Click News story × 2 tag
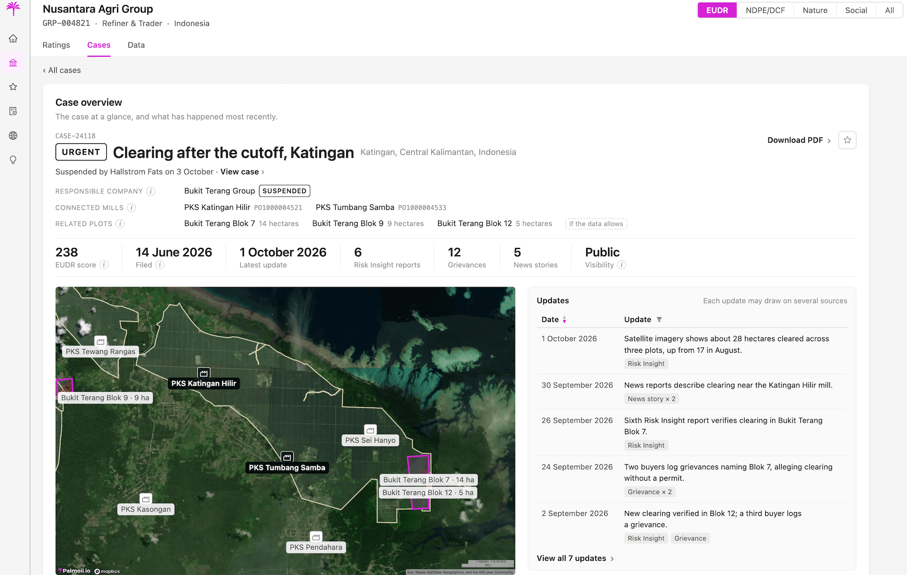 pyautogui.click(x=651, y=399)
